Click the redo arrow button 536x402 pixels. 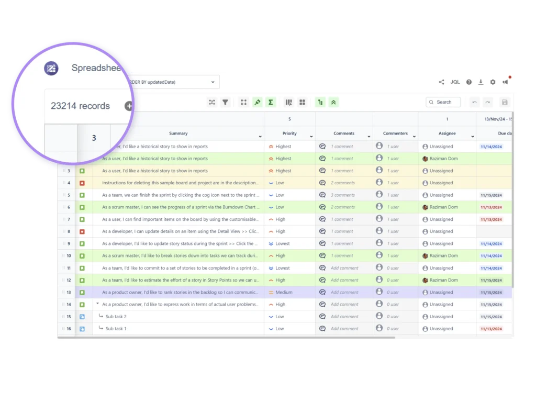pyautogui.click(x=488, y=102)
